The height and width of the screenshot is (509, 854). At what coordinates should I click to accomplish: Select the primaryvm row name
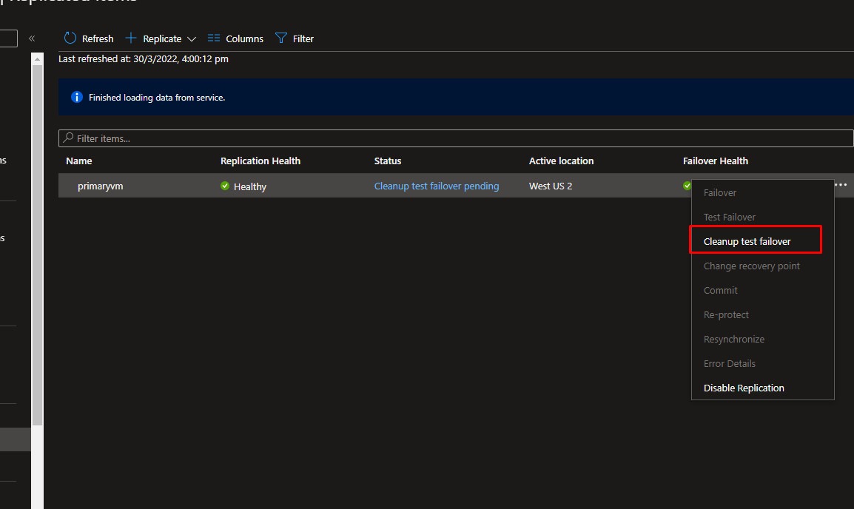100,186
